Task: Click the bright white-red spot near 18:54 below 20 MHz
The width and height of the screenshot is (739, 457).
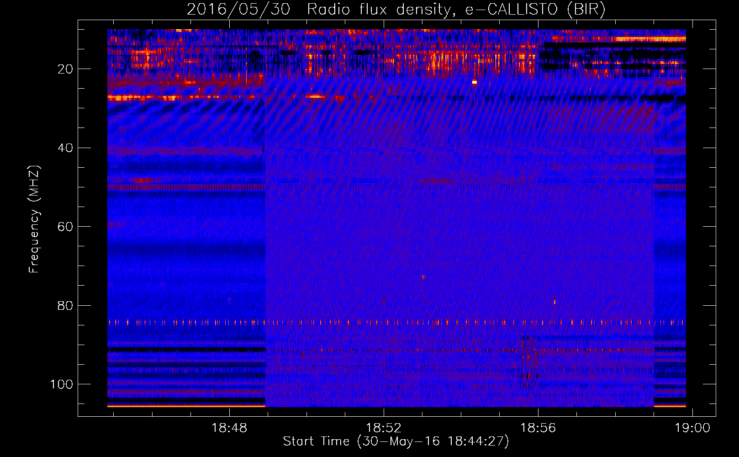Action: [474, 83]
